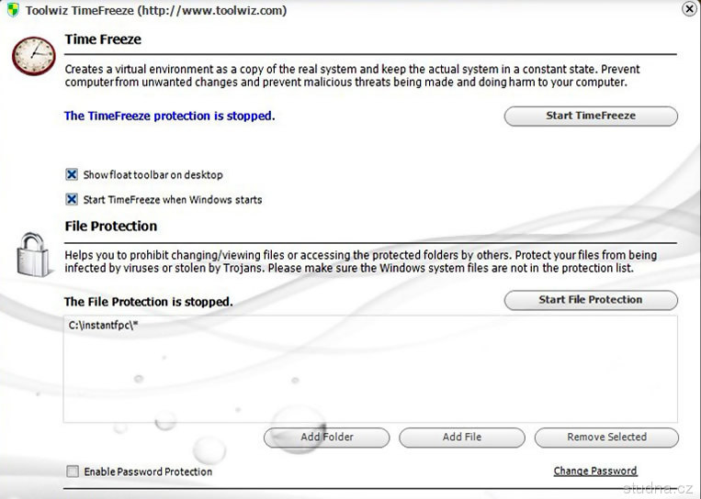Click empty area of the protected files list
Viewport: 701px width, 499px height.
pyautogui.click(x=367, y=376)
